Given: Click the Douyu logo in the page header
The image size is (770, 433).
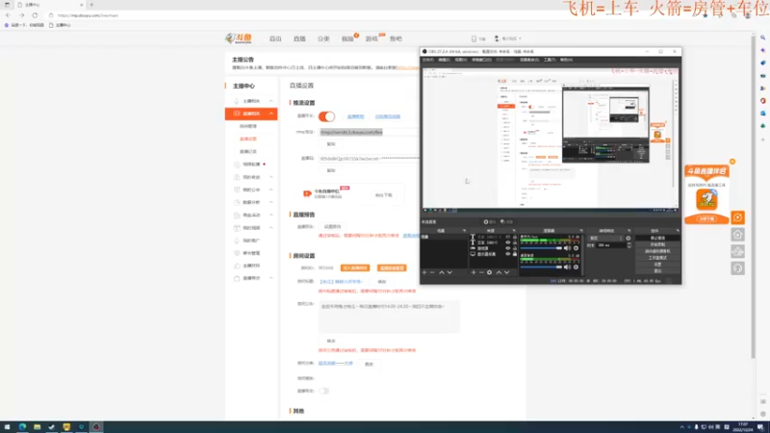Looking at the screenshot, I should [239, 38].
